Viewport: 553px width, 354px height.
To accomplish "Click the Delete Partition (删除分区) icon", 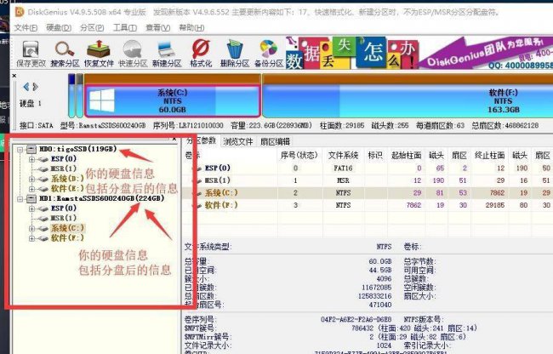I will [x=235, y=54].
